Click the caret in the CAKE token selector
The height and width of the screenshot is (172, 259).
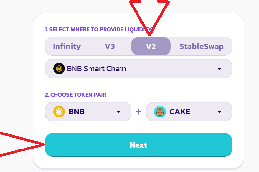click(x=219, y=112)
